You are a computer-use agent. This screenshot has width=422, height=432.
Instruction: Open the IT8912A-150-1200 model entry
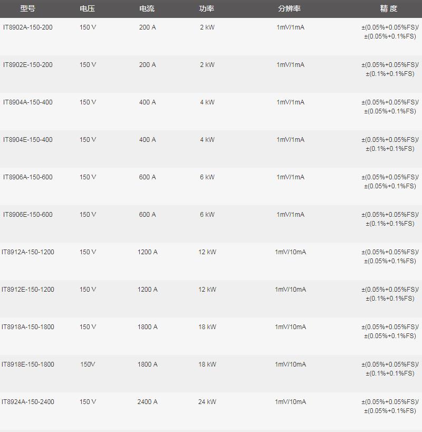coord(28,252)
